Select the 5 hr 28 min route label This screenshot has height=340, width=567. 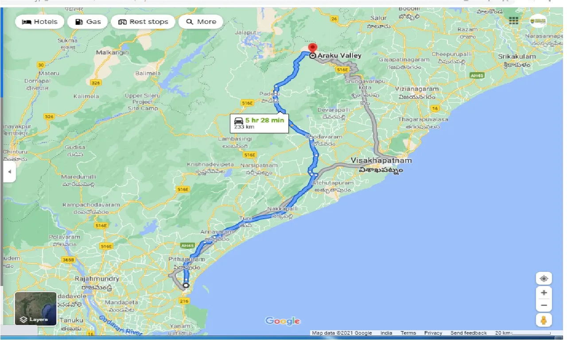click(259, 123)
